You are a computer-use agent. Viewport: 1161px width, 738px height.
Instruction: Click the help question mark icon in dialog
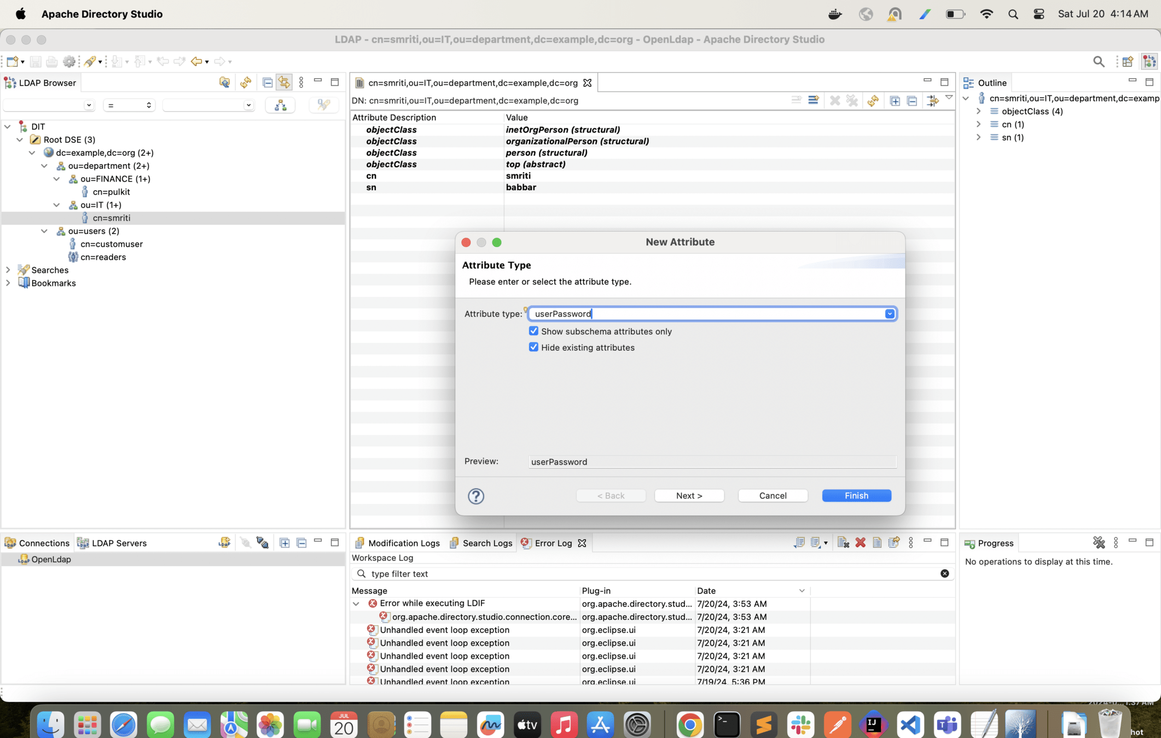point(475,496)
